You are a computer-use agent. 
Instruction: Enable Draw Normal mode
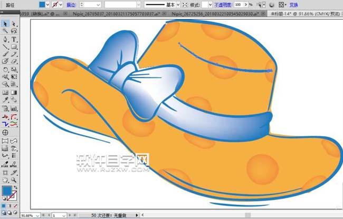tap(4, 212)
